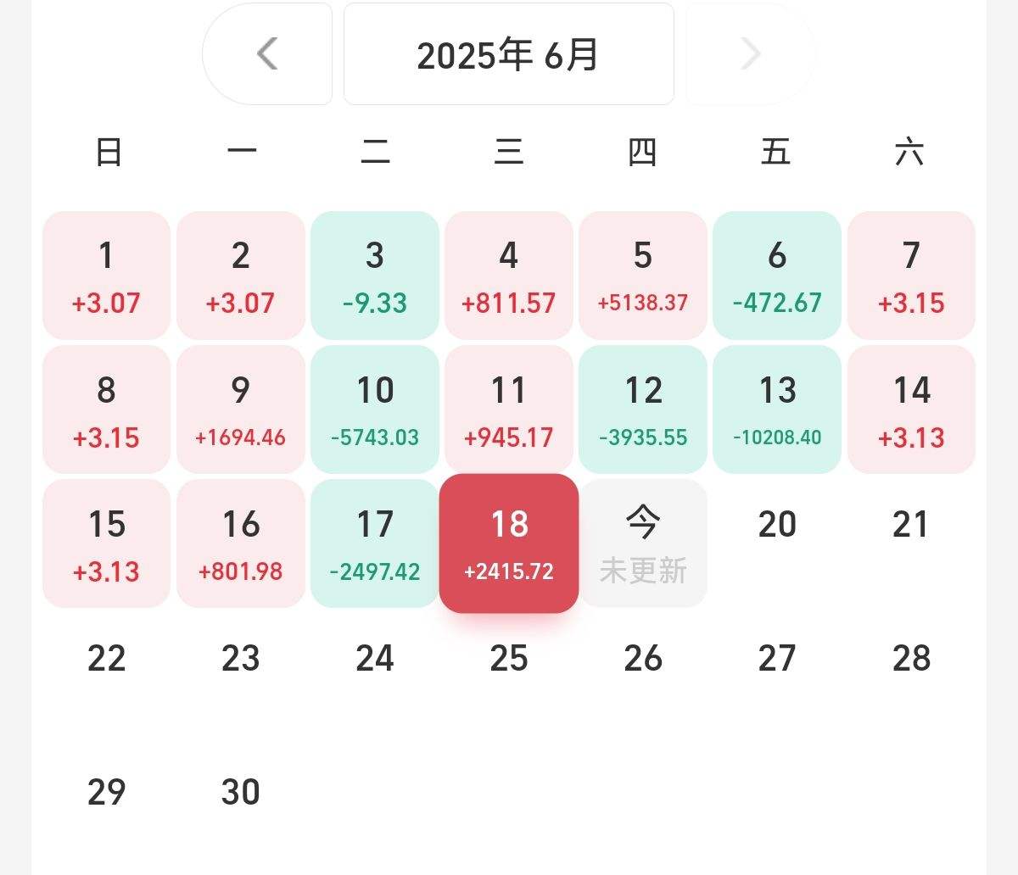
Task: Select June 18 with +2415.72
Action: [509, 543]
